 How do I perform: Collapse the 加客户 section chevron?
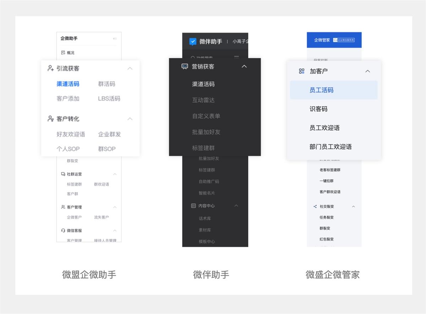[x=368, y=71]
